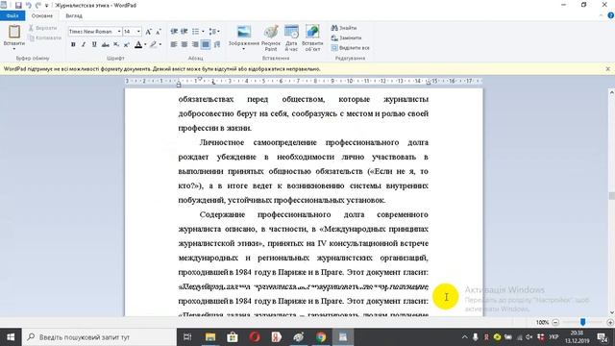
Task: Click the Save icon in quick access toolbar
Action: 18,5
